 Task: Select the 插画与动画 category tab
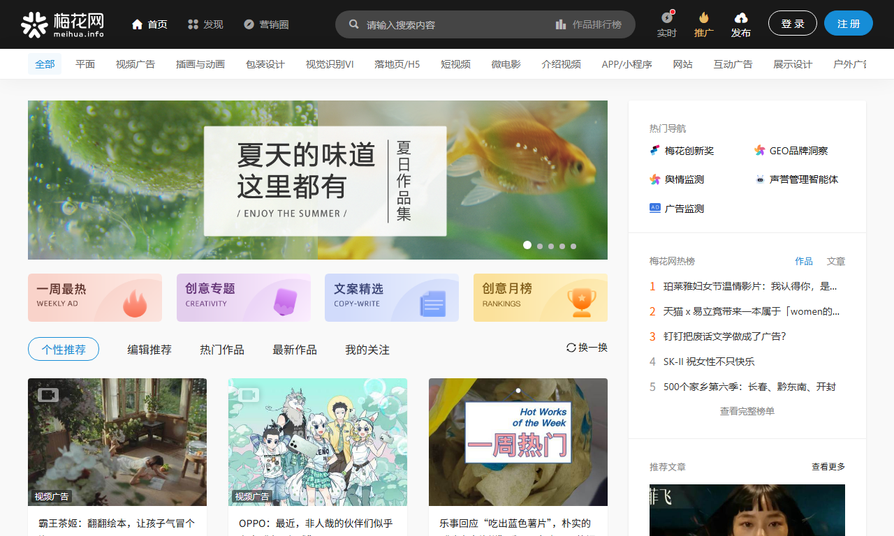point(200,64)
